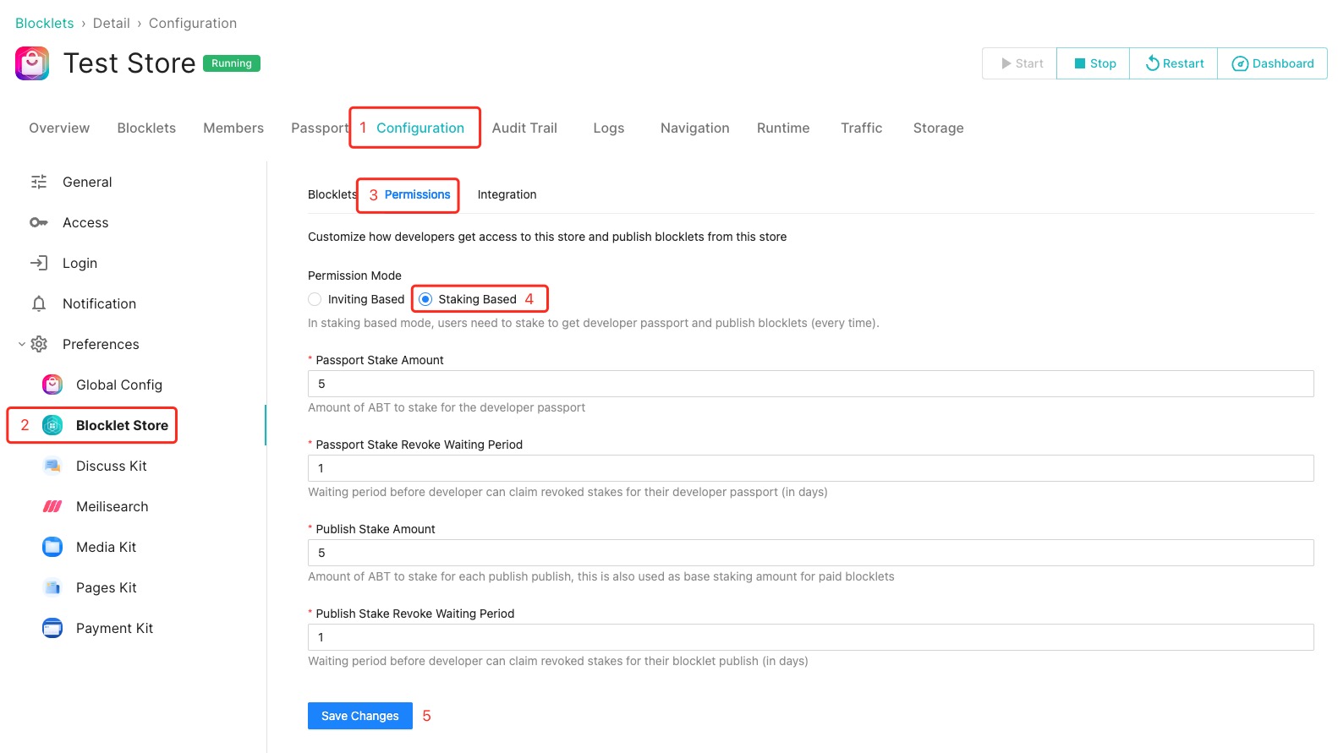
Task: Select Inviting Based permission mode
Action: click(315, 299)
